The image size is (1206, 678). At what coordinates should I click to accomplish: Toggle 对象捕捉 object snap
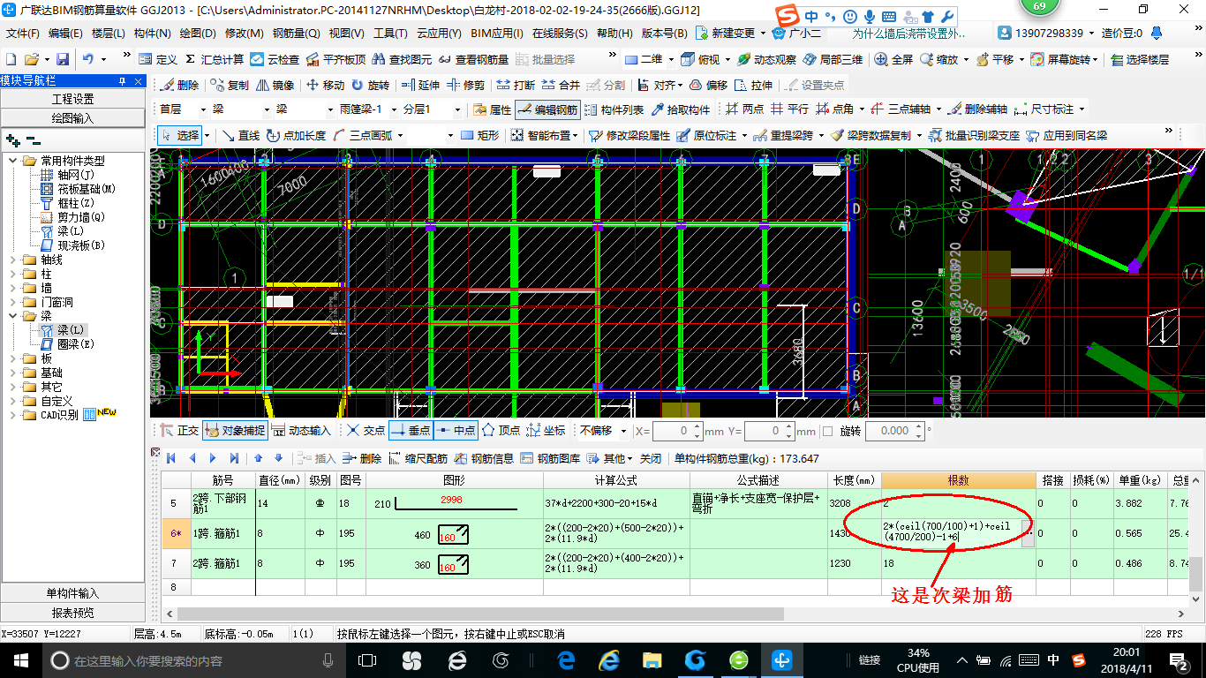coord(234,431)
